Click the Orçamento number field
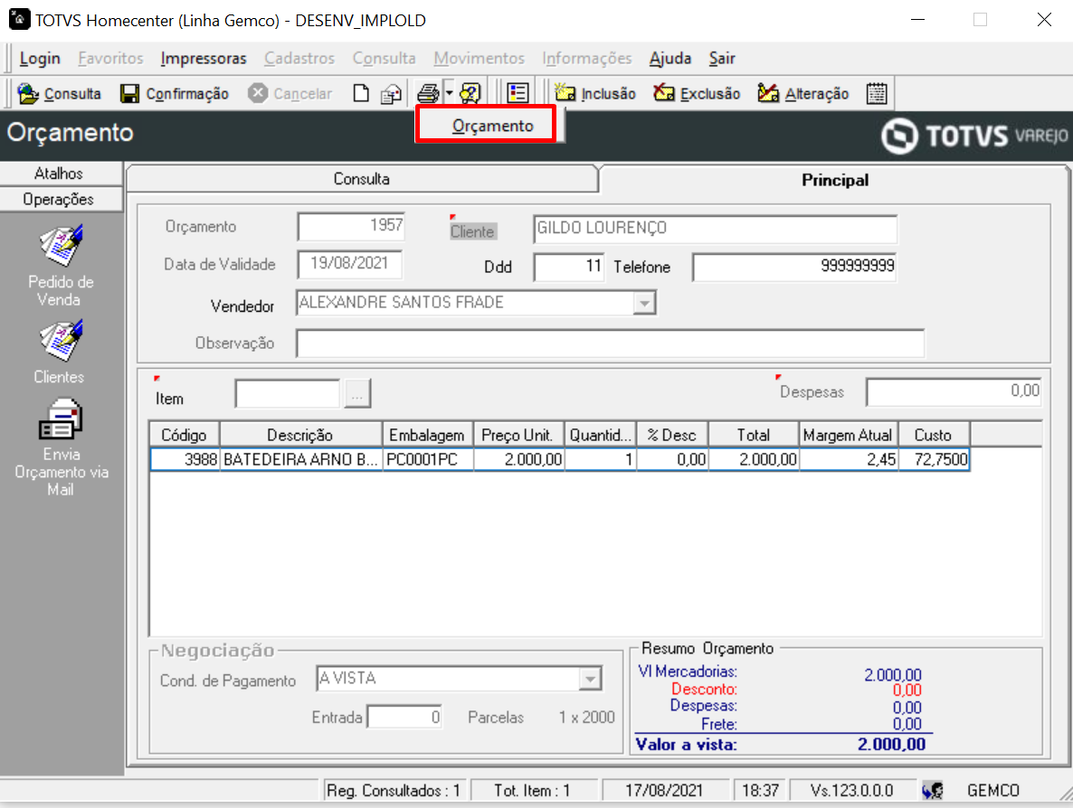Viewport: 1073px width, 808px height. point(351,226)
